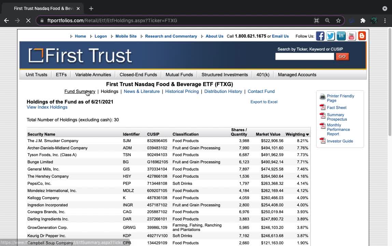Bookmark this page with star icon

(338, 20)
